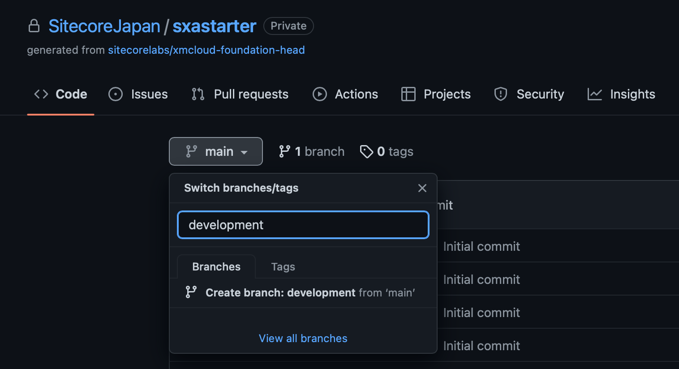Go to the Actions tab
Image resolution: width=679 pixels, height=369 pixels.
pos(345,94)
